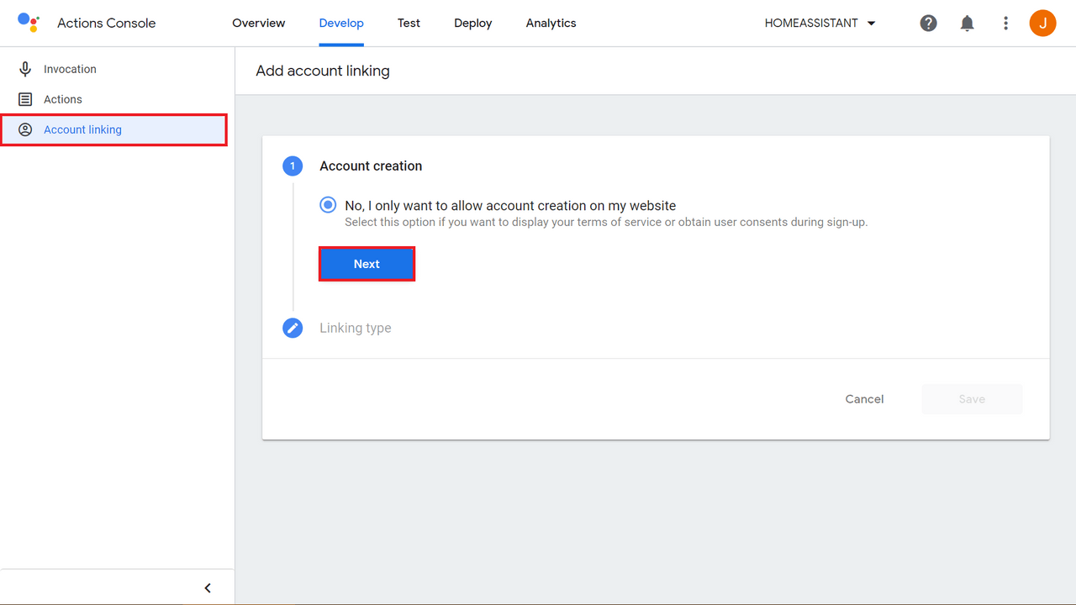Click the Actions Console title

(x=106, y=24)
